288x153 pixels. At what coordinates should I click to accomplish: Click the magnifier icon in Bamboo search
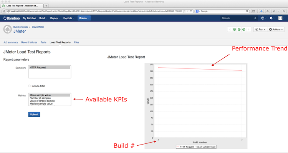[x=255, y=18]
